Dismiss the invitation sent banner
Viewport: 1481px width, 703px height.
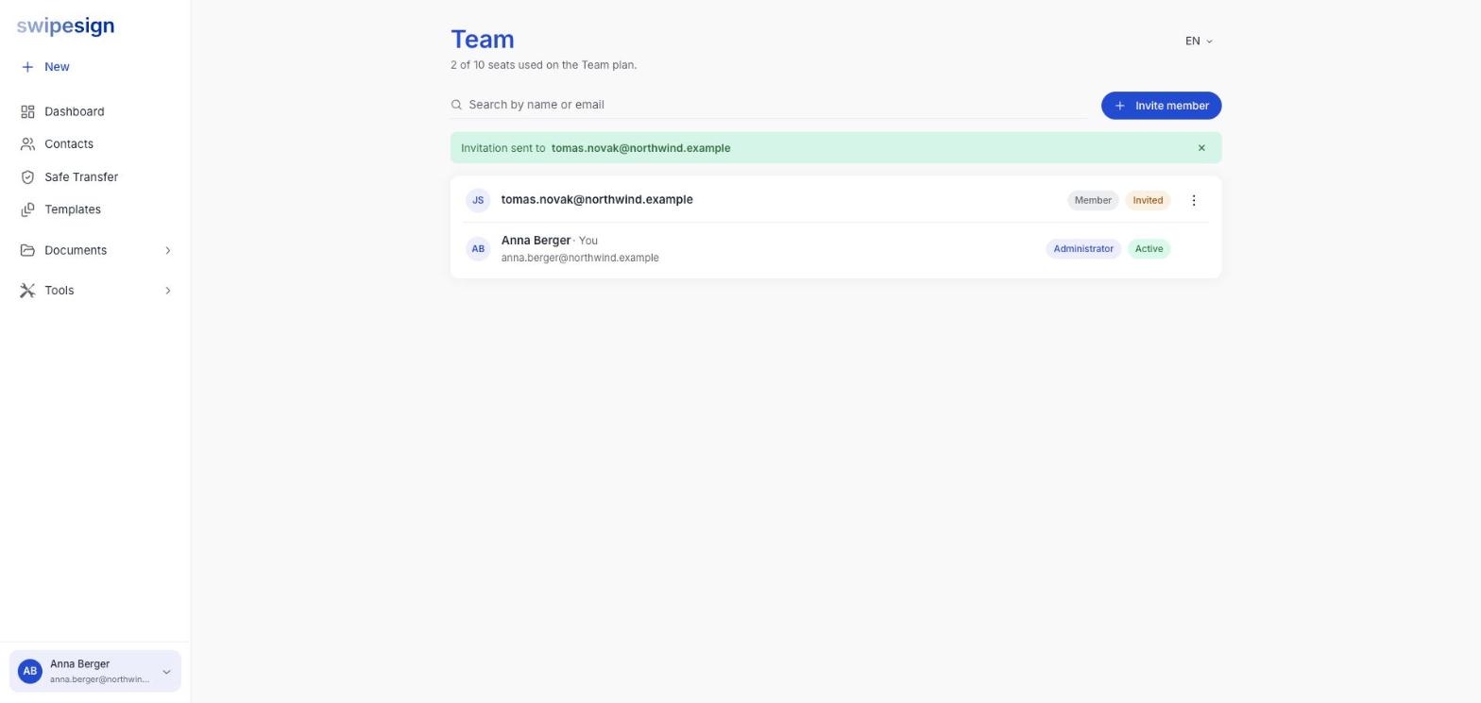(1201, 148)
